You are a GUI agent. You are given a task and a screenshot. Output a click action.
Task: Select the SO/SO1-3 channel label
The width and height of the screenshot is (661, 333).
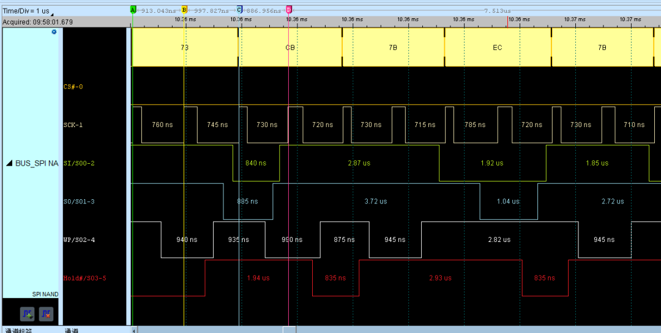click(79, 202)
